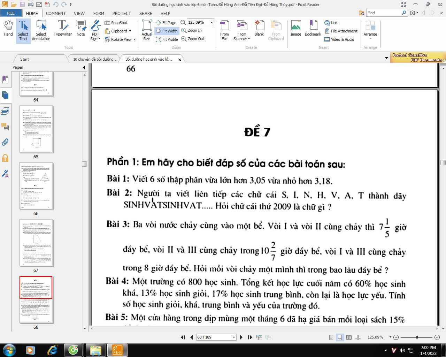Screen dimensions: 446x357
Task: Switch to the VIEW ribbon tab
Action: (79, 13)
